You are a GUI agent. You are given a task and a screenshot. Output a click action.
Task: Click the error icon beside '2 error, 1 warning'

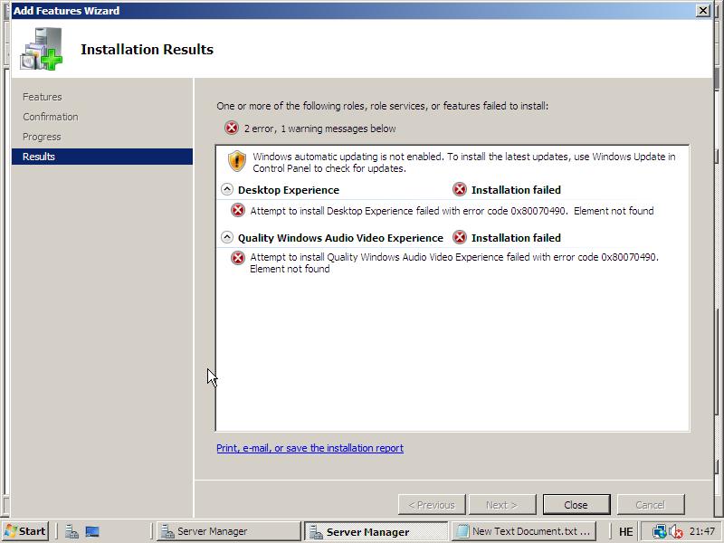click(x=232, y=128)
